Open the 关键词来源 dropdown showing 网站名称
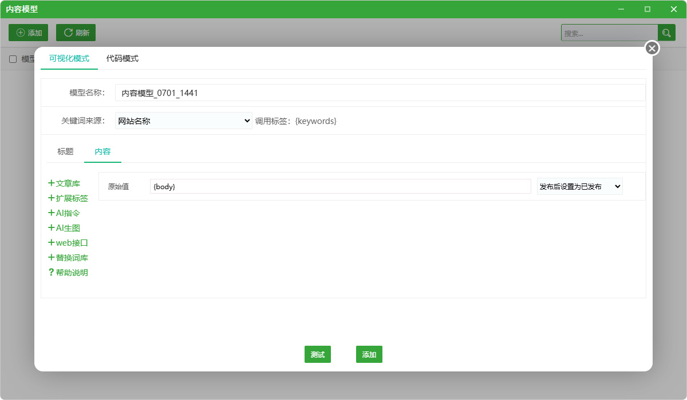Screen dimensions: 687x400 (x=184, y=121)
